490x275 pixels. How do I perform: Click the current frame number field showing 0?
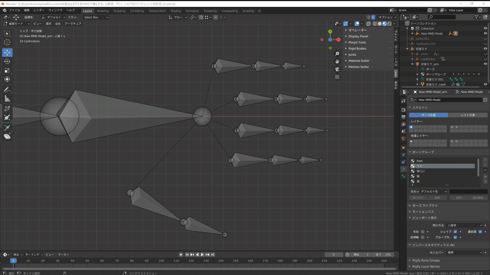pyautogui.click(x=334, y=255)
